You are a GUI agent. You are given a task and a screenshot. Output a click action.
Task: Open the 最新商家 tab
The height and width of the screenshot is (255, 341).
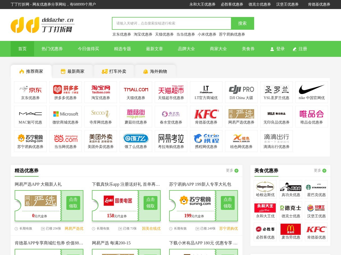point(72,71)
